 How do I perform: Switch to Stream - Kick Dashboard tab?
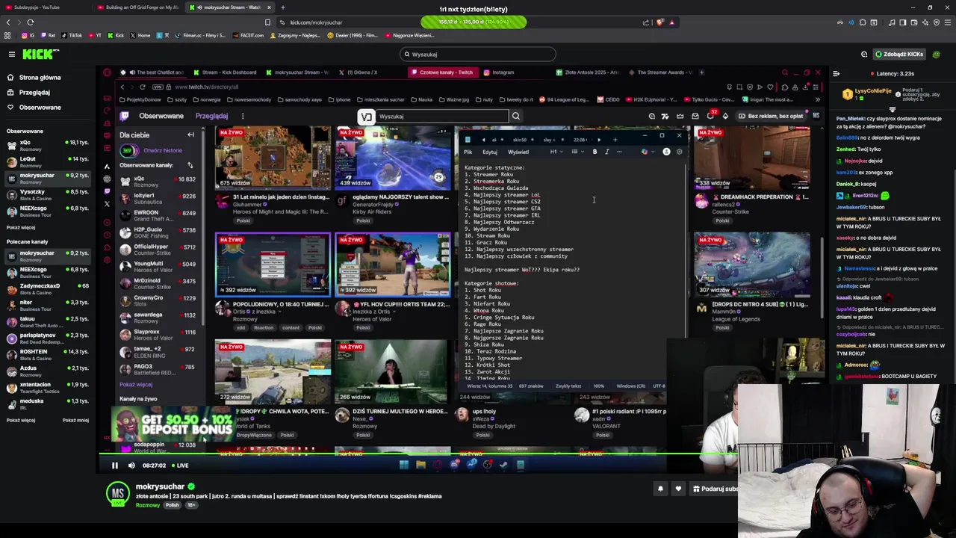pyautogui.click(x=224, y=72)
